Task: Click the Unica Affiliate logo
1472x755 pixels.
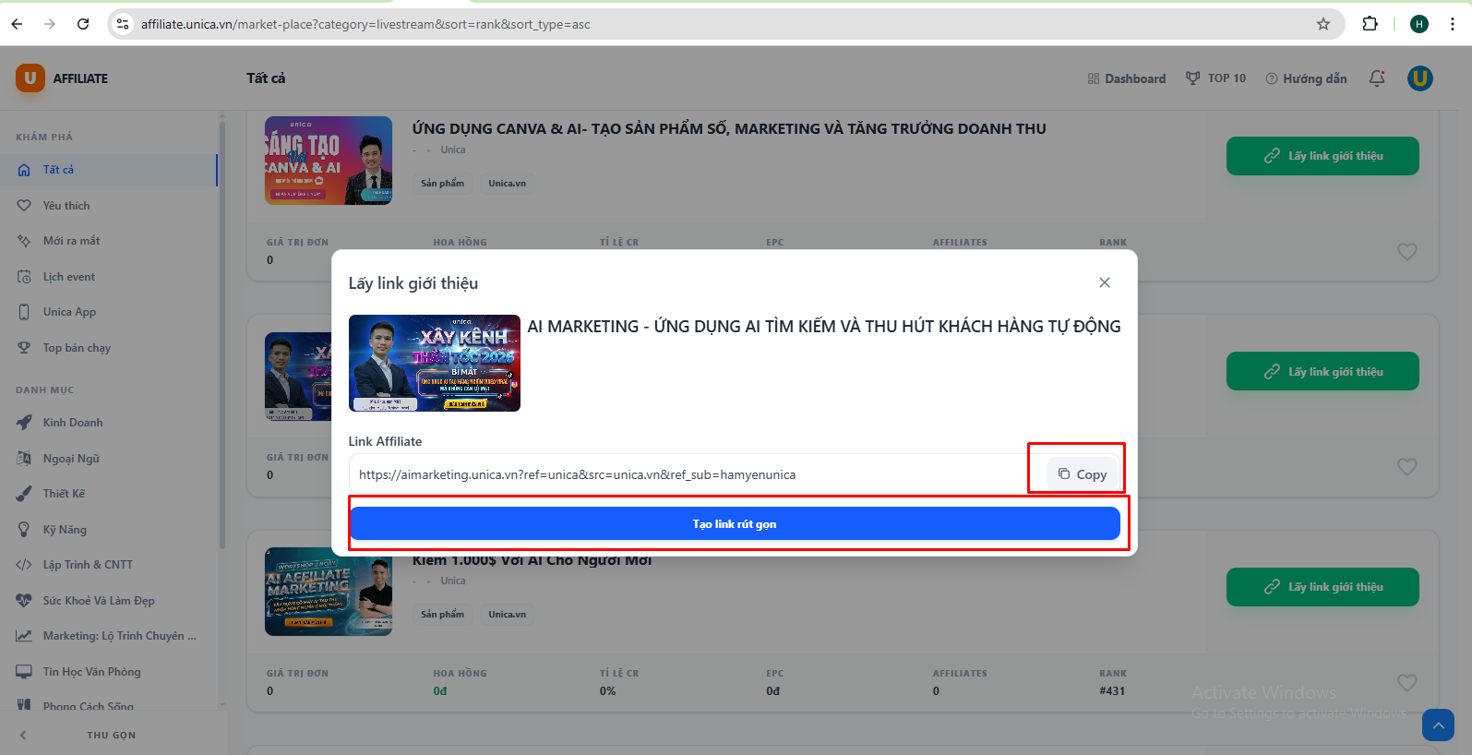Action: pyautogui.click(x=62, y=78)
